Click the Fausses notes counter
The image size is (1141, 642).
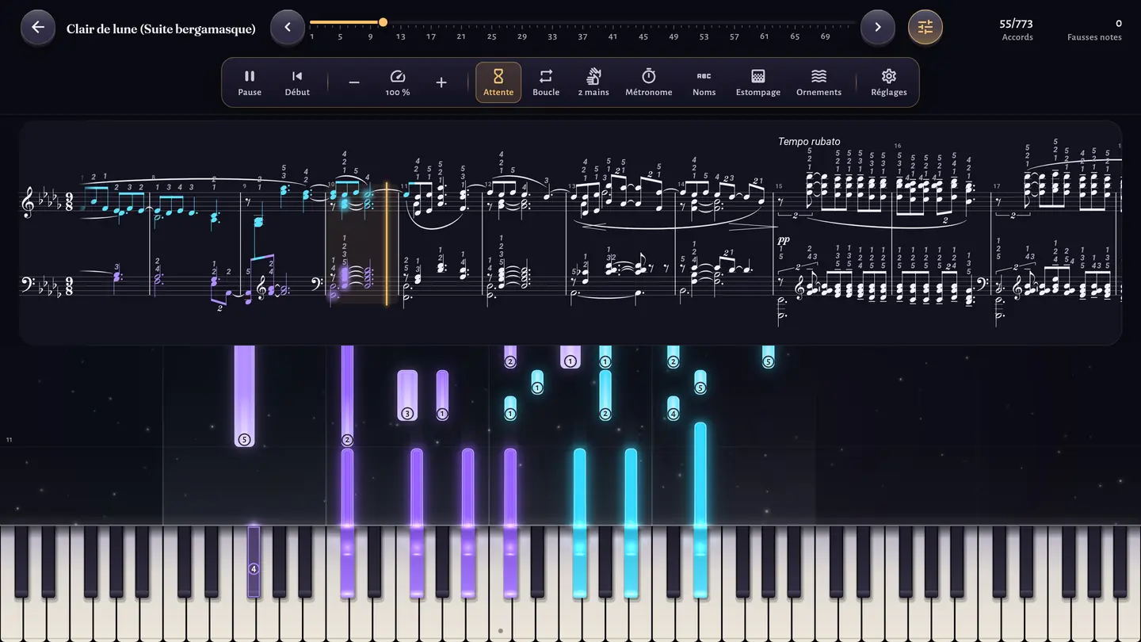tap(1094, 29)
